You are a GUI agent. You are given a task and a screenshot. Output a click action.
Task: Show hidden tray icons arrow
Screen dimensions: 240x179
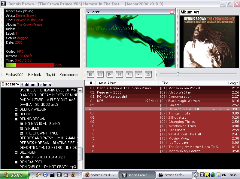tap(196, 175)
